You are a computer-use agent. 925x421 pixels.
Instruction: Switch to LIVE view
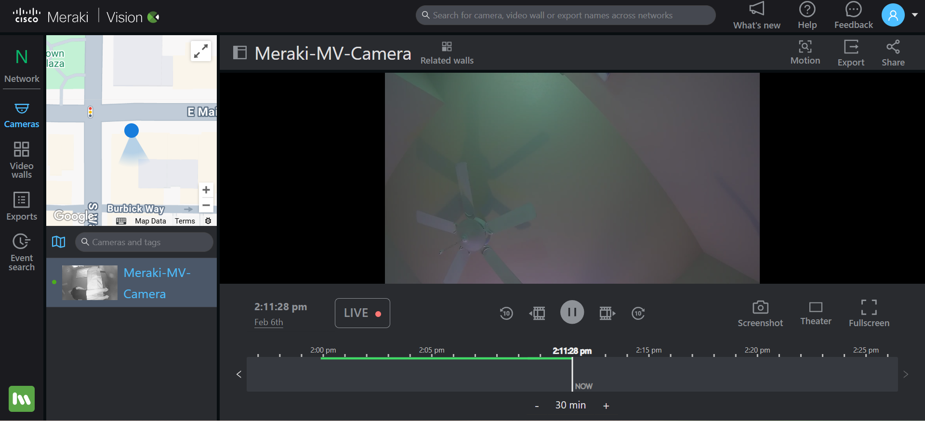click(x=362, y=313)
